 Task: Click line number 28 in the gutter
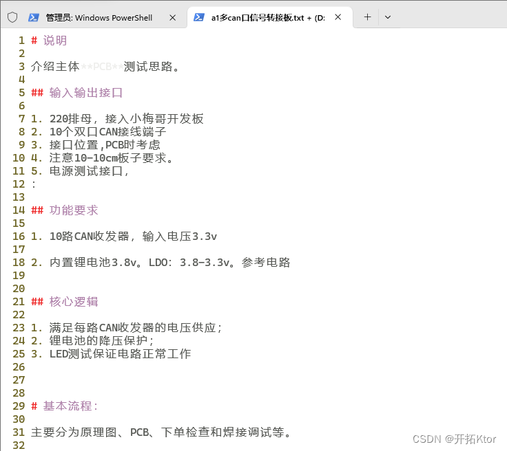pos(19,393)
